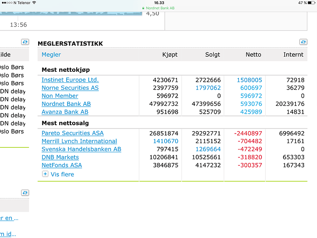Tap the Wi-Fi icon in status bar
The width and height of the screenshot is (317, 238).
(34, 3)
